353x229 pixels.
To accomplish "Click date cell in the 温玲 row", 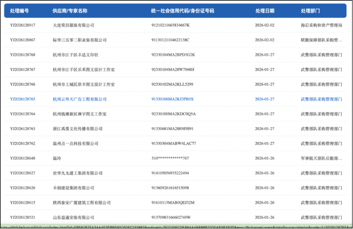I will coord(265,158).
